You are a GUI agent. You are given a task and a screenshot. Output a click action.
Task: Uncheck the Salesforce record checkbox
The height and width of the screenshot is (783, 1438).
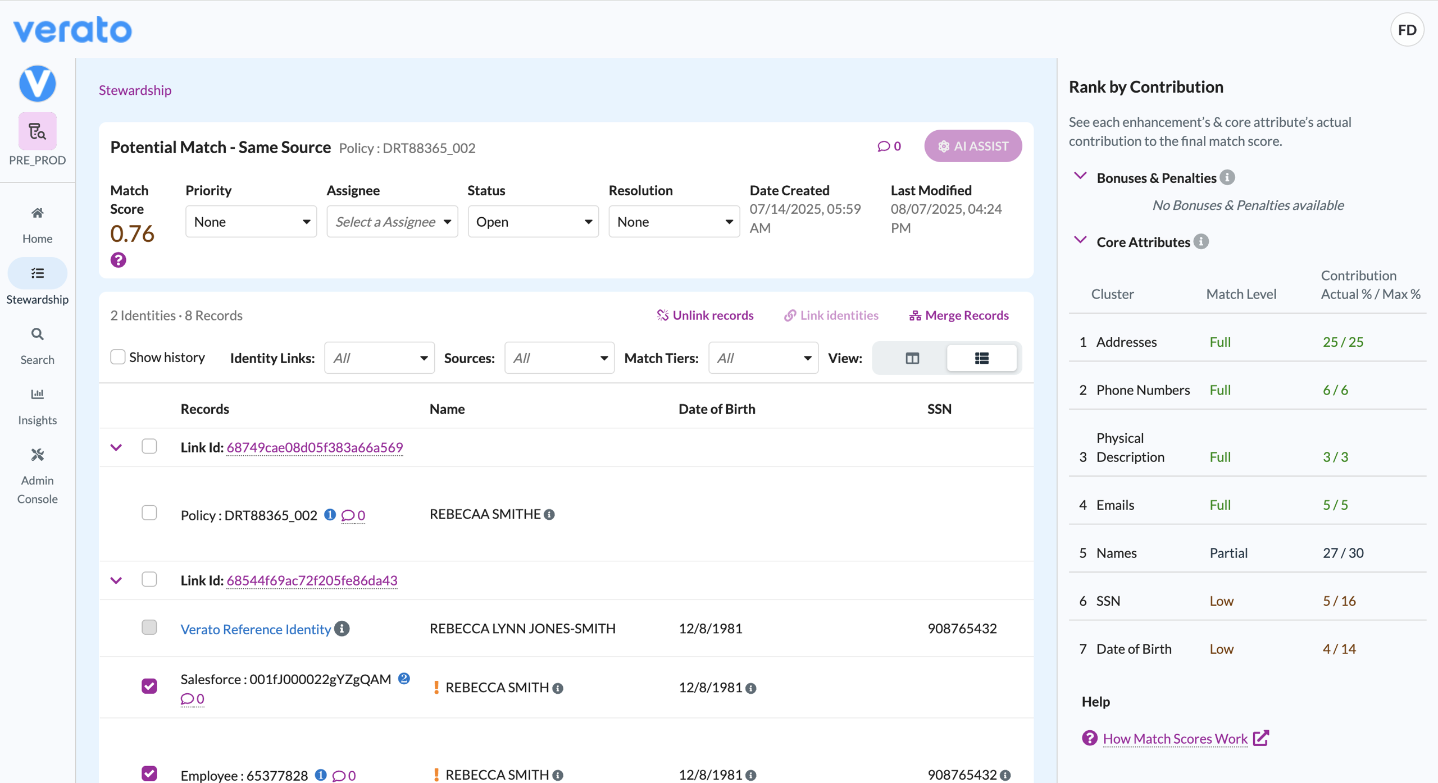tap(149, 686)
